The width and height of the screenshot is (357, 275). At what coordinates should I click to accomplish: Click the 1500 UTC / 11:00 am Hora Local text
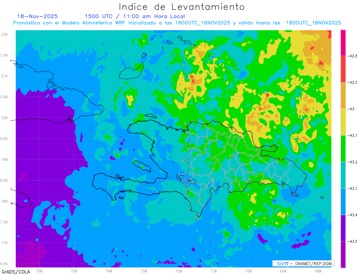pos(135,16)
